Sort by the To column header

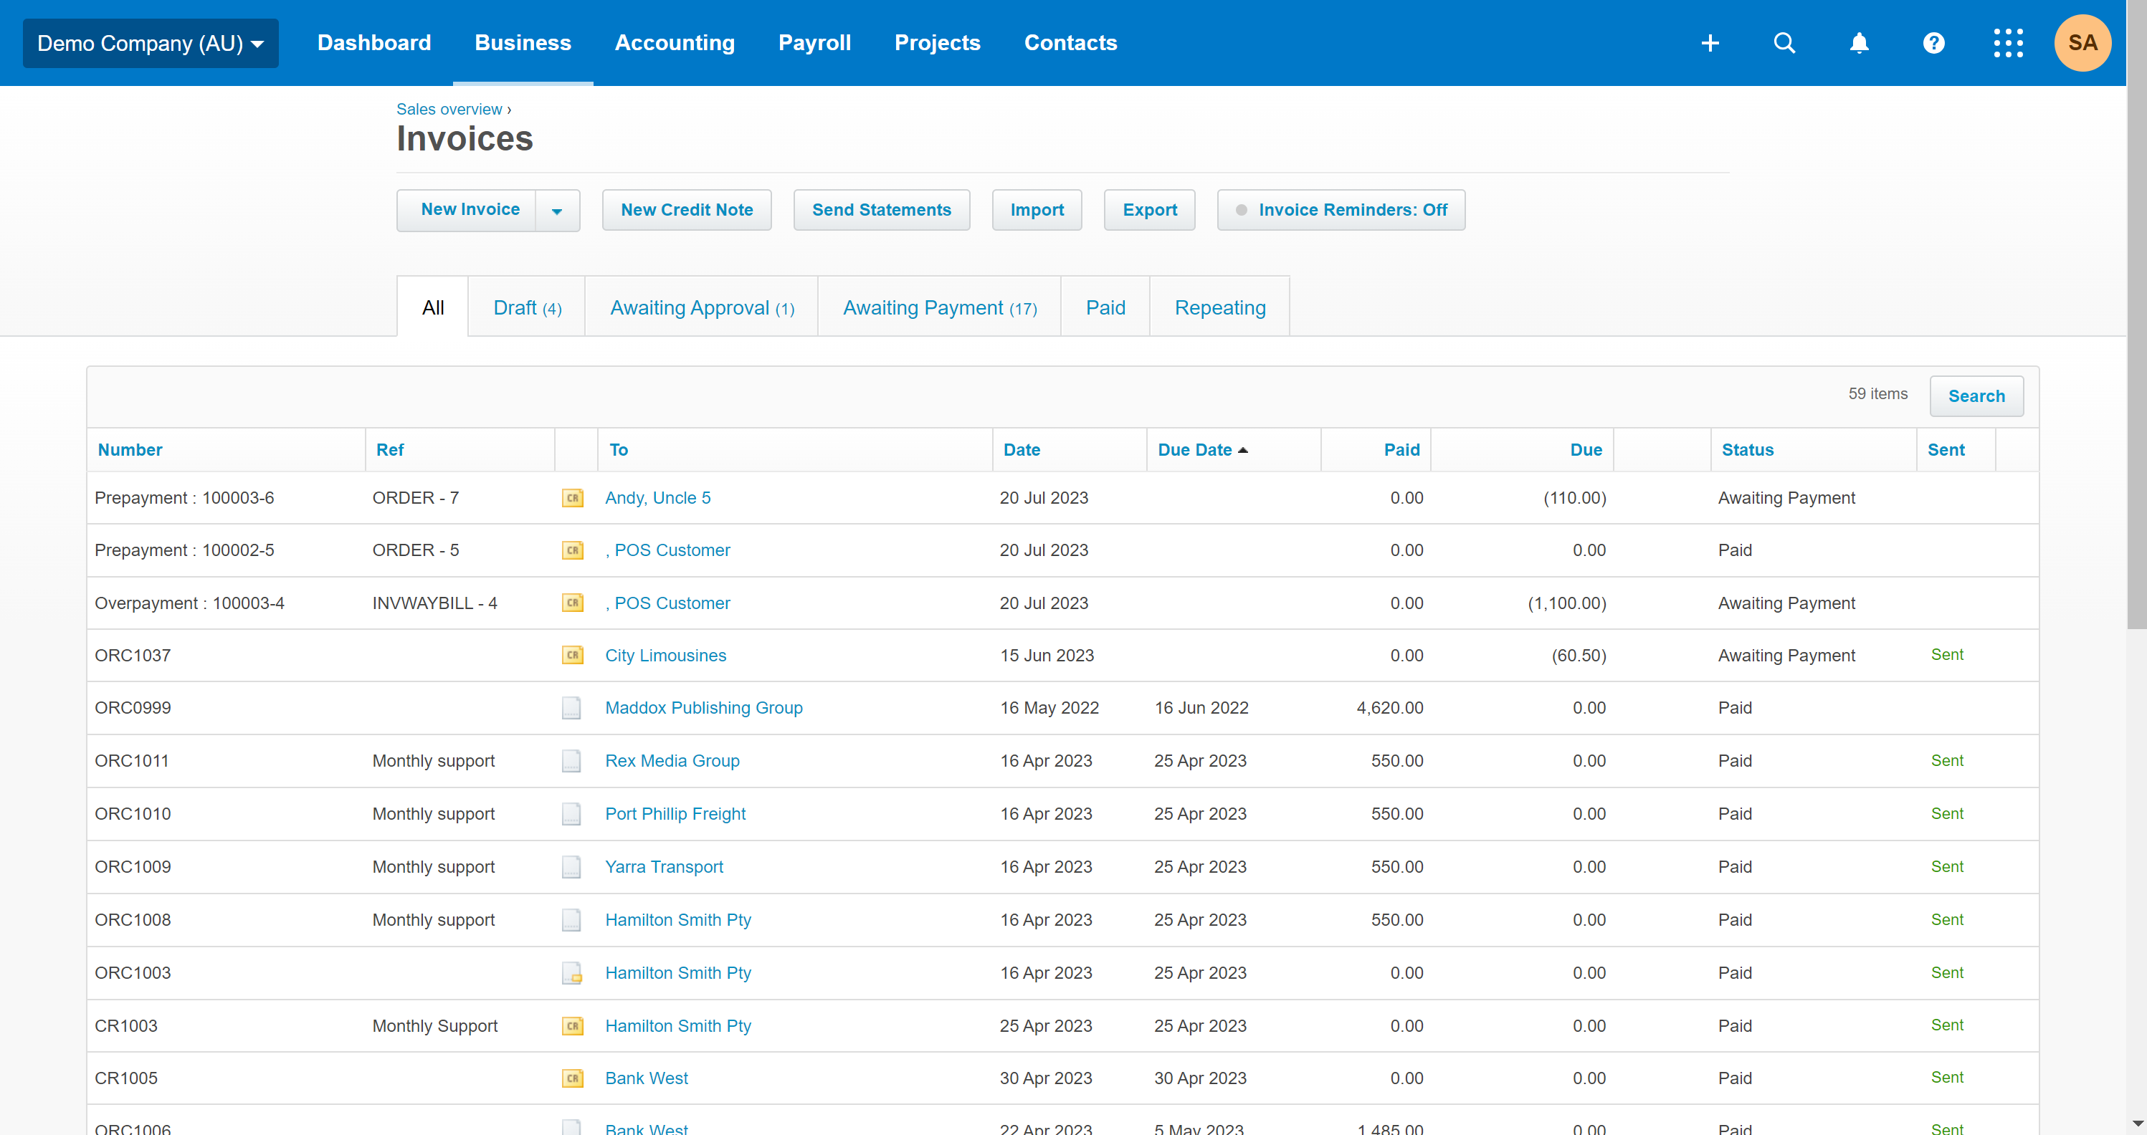619,450
